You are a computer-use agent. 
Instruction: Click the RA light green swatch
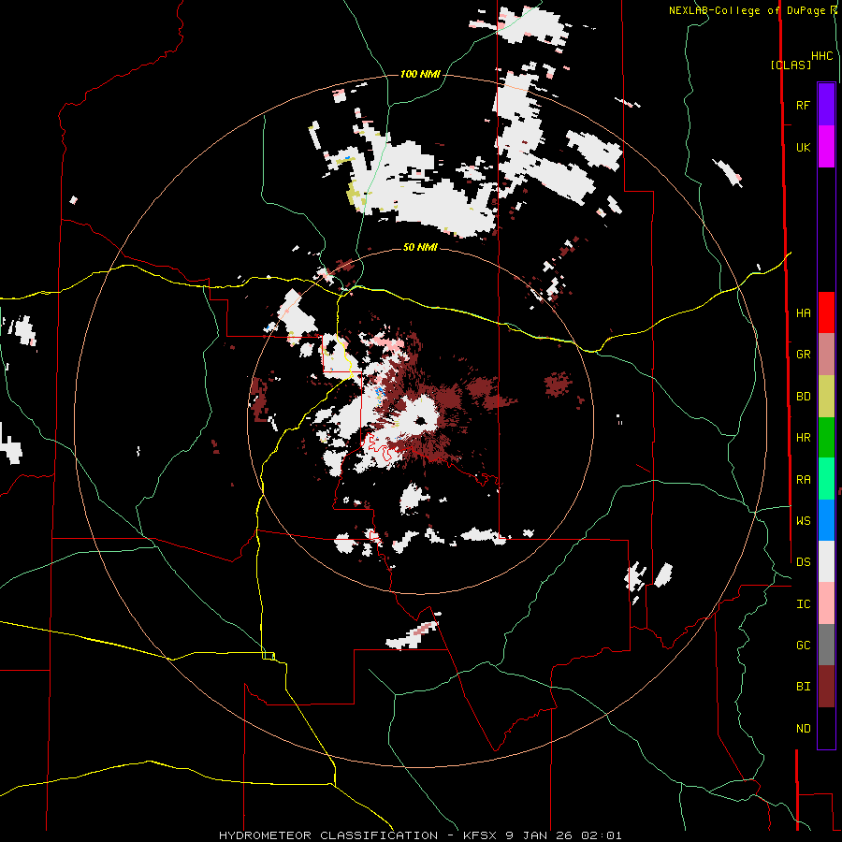click(826, 478)
